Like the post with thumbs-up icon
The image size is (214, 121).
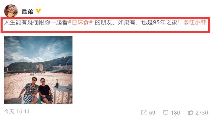(190, 112)
